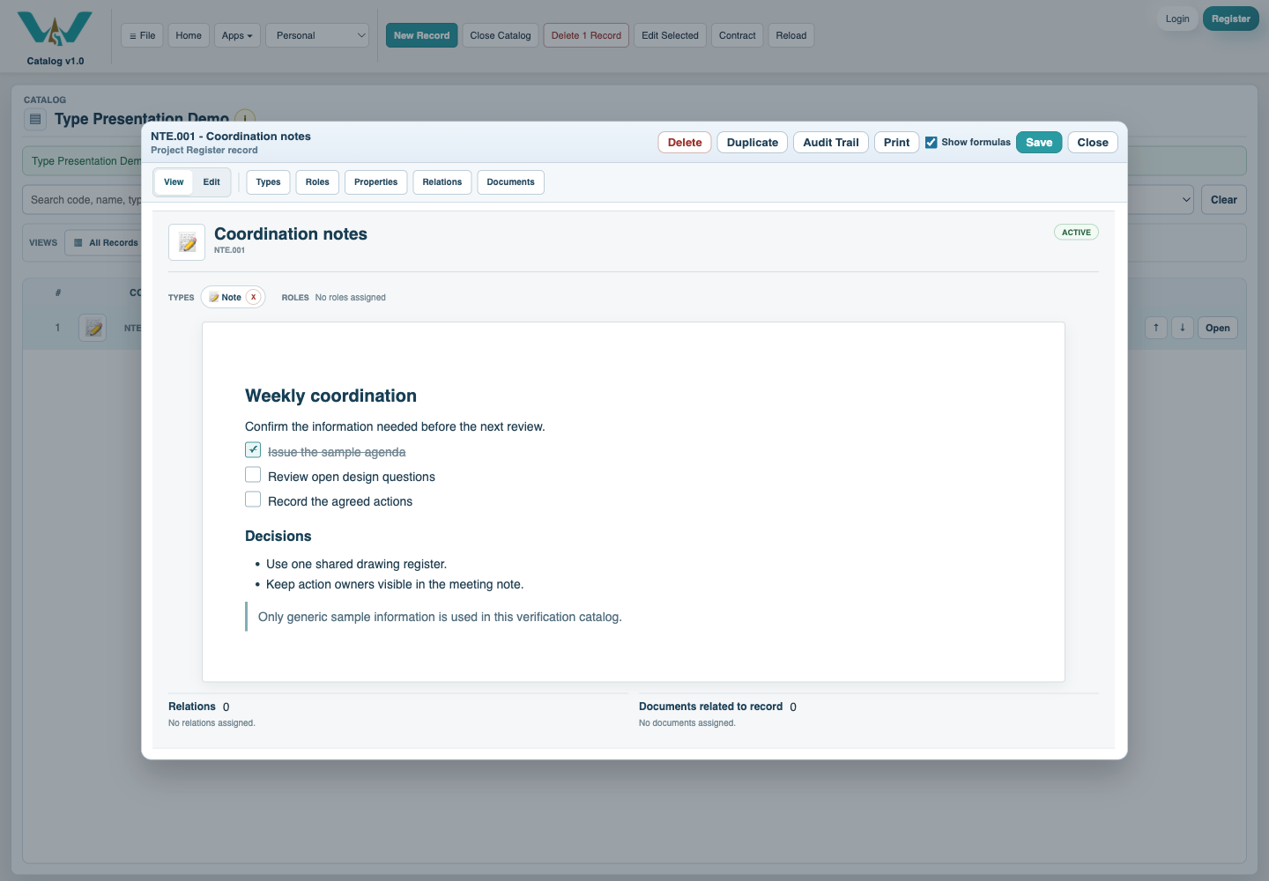Image resolution: width=1269 pixels, height=881 pixels.
Task: Click the info icon next to the catalog title
Action: [245, 117]
